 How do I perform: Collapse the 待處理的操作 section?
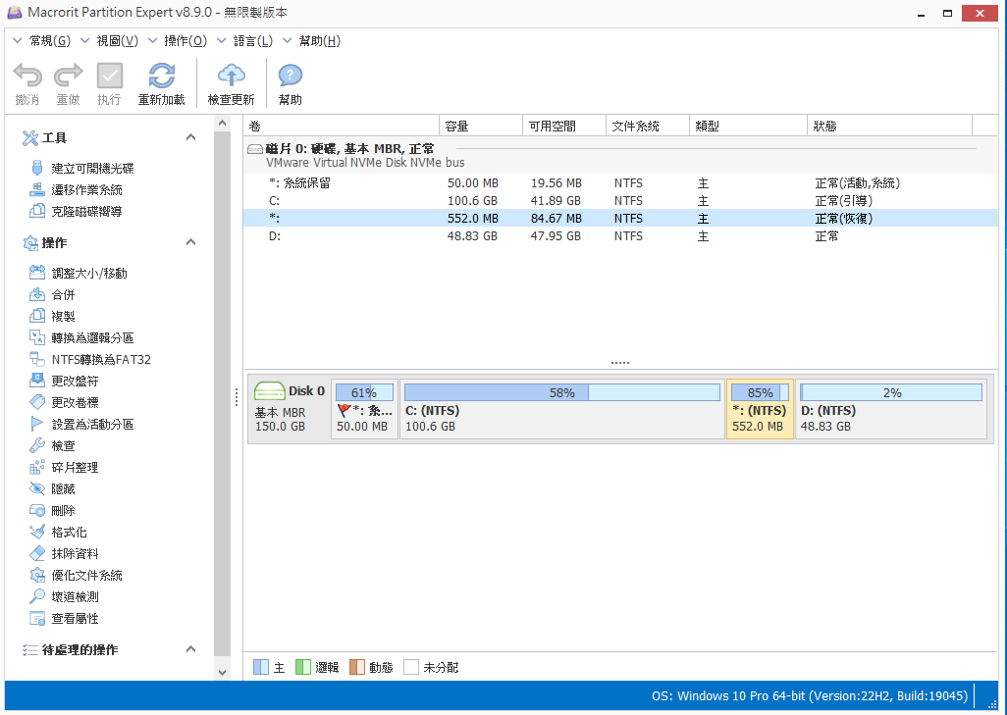pos(191,650)
